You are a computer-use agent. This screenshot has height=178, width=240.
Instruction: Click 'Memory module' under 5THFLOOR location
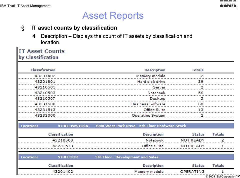point(149,171)
